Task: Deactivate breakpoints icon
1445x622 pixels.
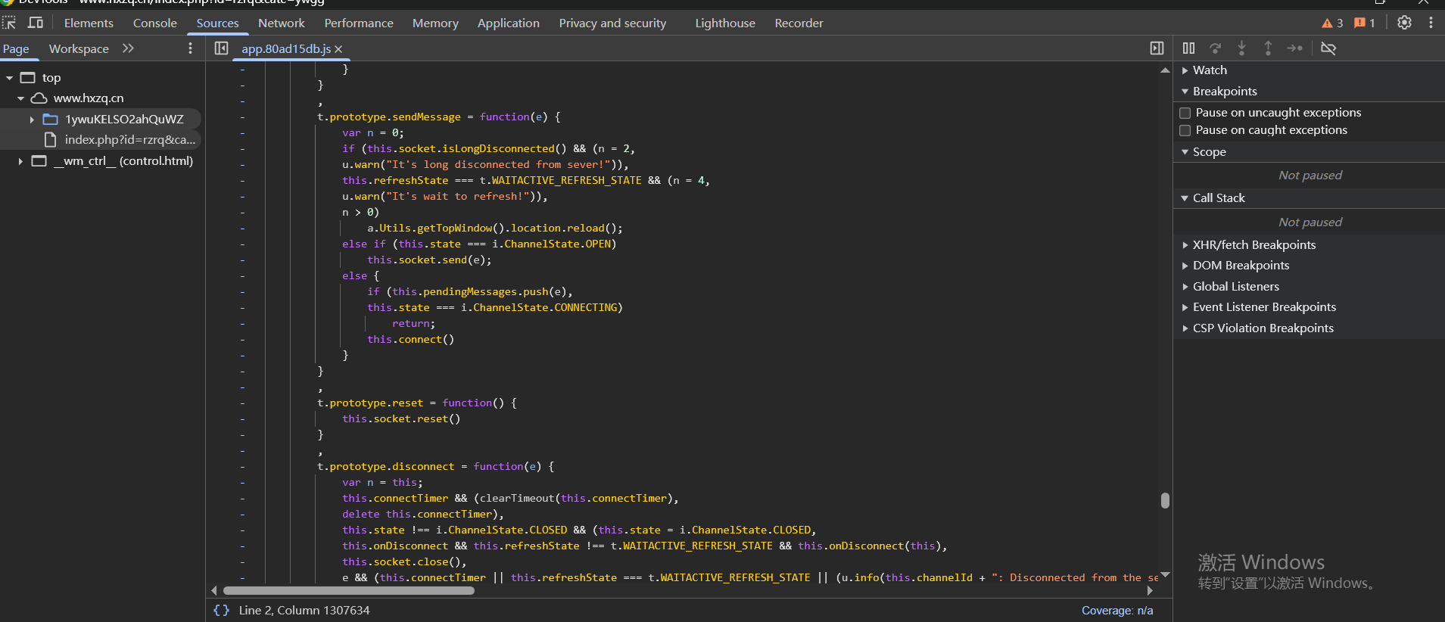Action: pyautogui.click(x=1328, y=48)
